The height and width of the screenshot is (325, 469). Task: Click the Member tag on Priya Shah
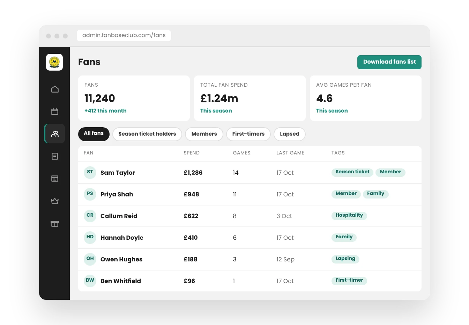[x=346, y=194]
